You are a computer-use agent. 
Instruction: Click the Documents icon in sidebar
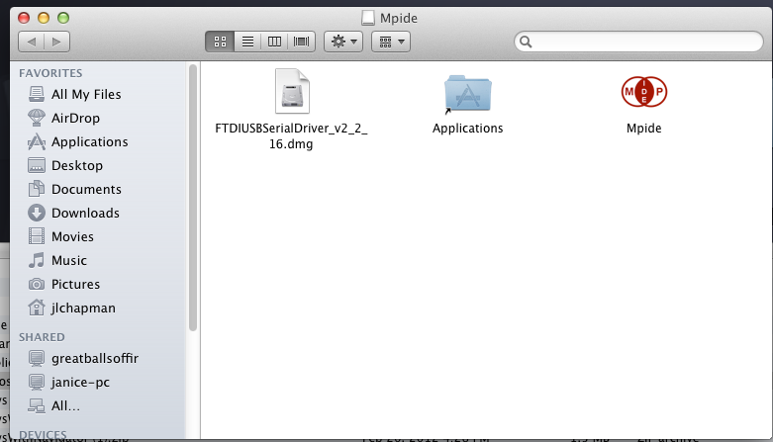tap(36, 189)
